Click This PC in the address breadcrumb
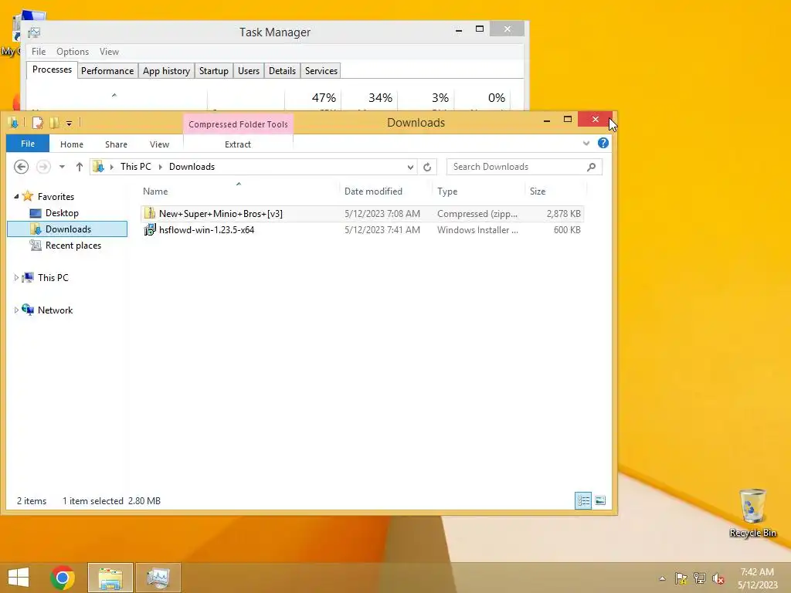This screenshot has width=791, height=593. tap(136, 167)
